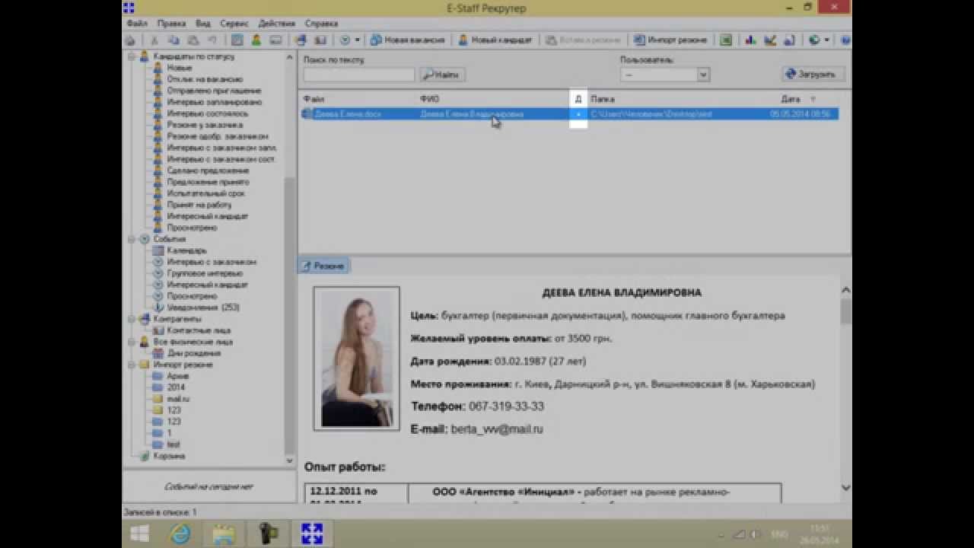Open the Пользователь dropdown list
The height and width of the screenshot is (548, 974).
pyautogui.click(x=703, y=75)
